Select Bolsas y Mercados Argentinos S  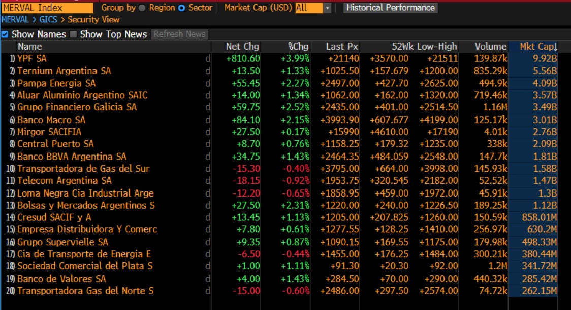(x=86, y=205)
